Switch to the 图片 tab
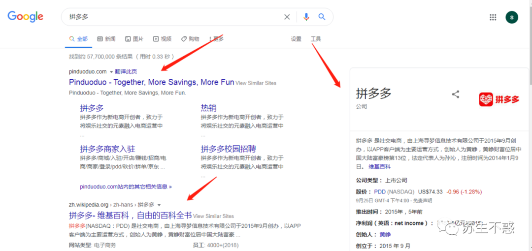Image resolution: width=532 pixels, height=251 pixels. coord(134,39)
